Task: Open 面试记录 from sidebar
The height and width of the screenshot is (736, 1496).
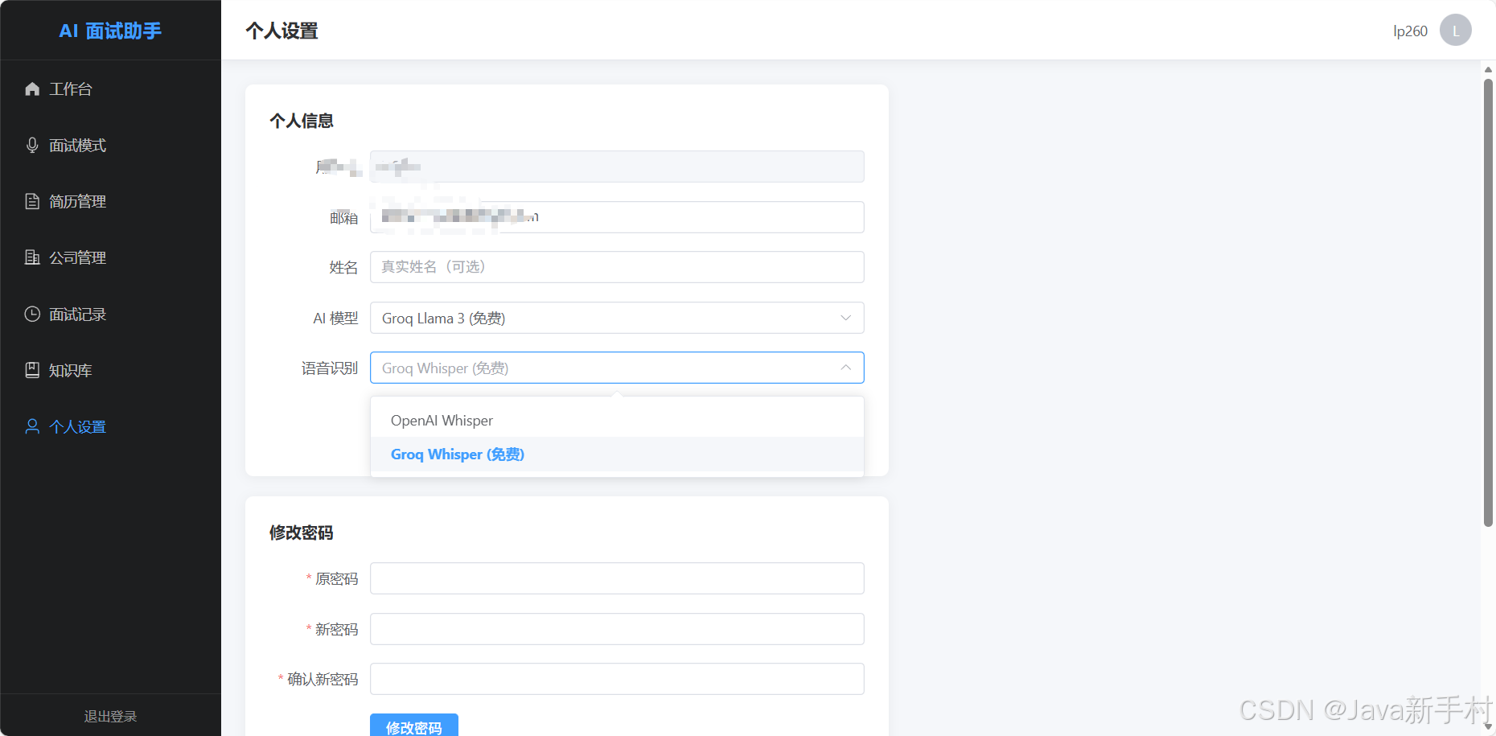Action: tap(110, 314)
